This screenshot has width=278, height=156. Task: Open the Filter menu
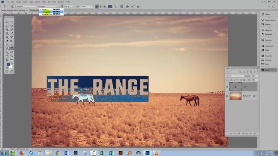(44, 2)
